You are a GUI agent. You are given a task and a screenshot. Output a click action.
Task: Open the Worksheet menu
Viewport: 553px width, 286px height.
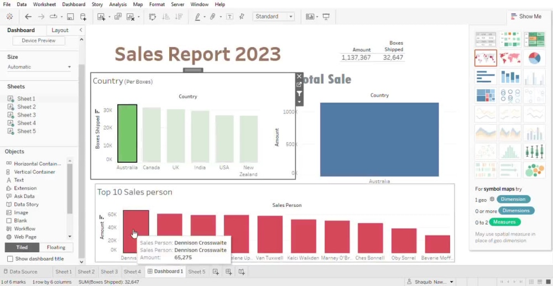pyautogui.click(x=44, y=4)
